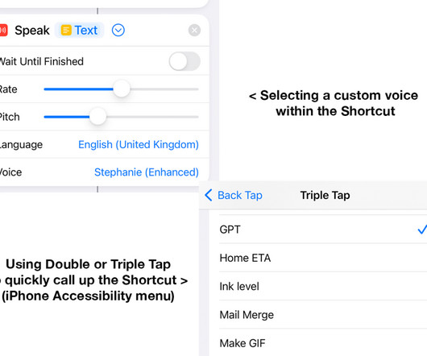
Task: Click the Speak action label
Action: point(32,31)
